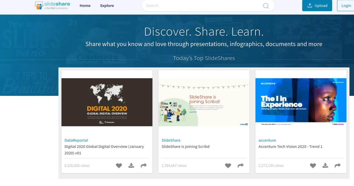
Task: Open the Digital 2020 world map thumbnail
Action: pyautogui.click(x=107, y=102)
